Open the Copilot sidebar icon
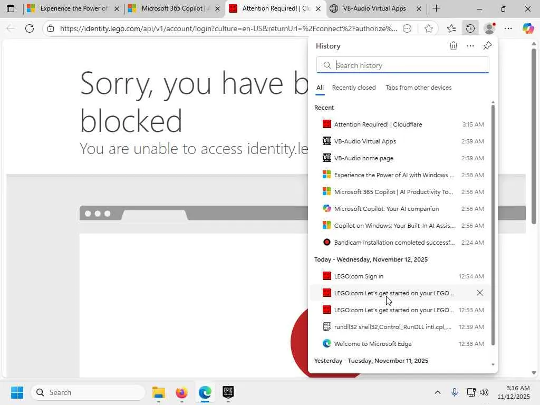 527,28
